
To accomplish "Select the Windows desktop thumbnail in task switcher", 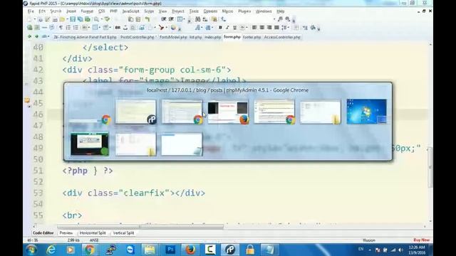I will point(367,112).
